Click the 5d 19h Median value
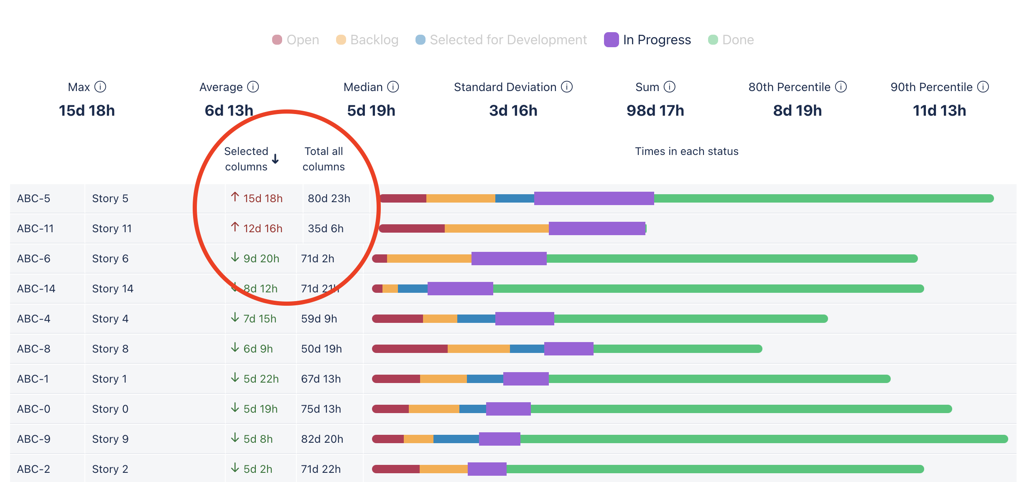1022x482 pixels. coord(371,111)
